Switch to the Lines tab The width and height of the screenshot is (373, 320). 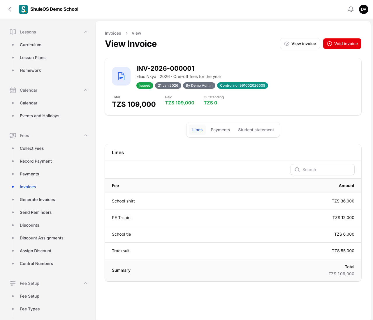(197, 130)
